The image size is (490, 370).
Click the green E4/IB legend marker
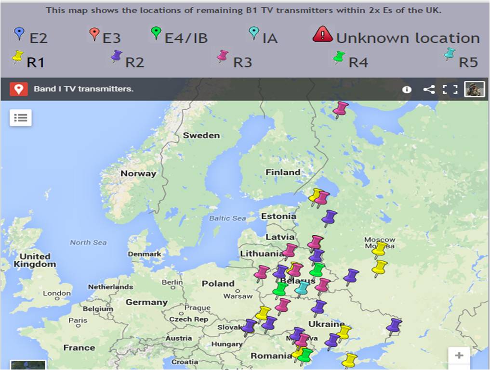(156, 33)
